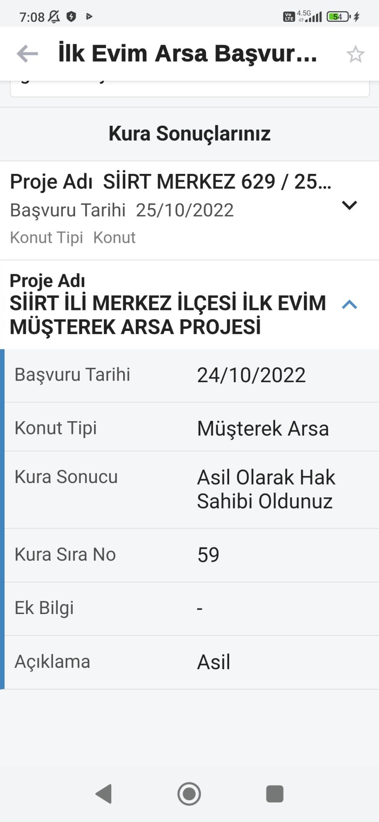Select the Kura Sıra No 59 row

(189, 554)
